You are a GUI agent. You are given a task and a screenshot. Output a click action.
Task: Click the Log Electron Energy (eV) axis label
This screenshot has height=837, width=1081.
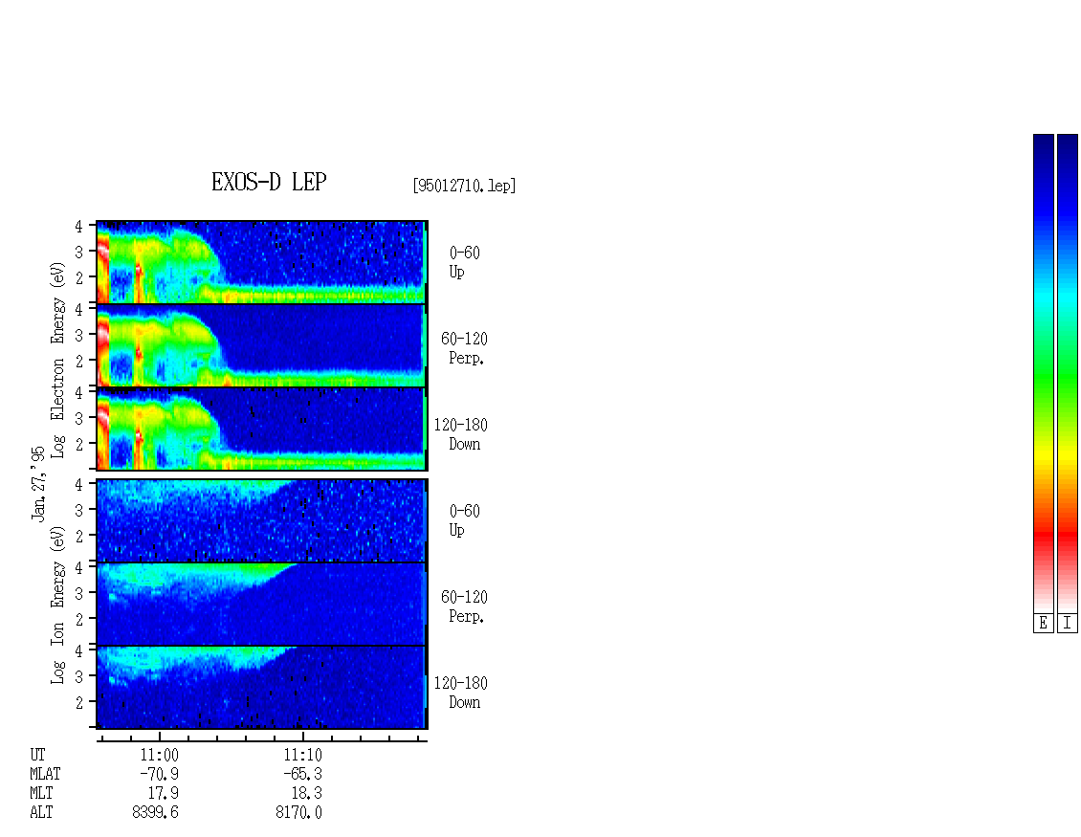[x=57, y=360]
